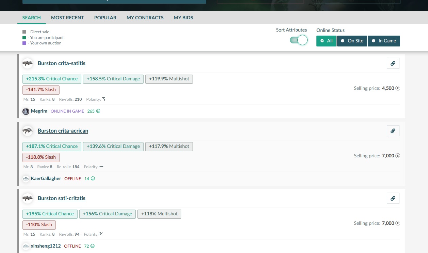
Task: Click the -118.8% Slash attribute
Action: tap(41, 157)
